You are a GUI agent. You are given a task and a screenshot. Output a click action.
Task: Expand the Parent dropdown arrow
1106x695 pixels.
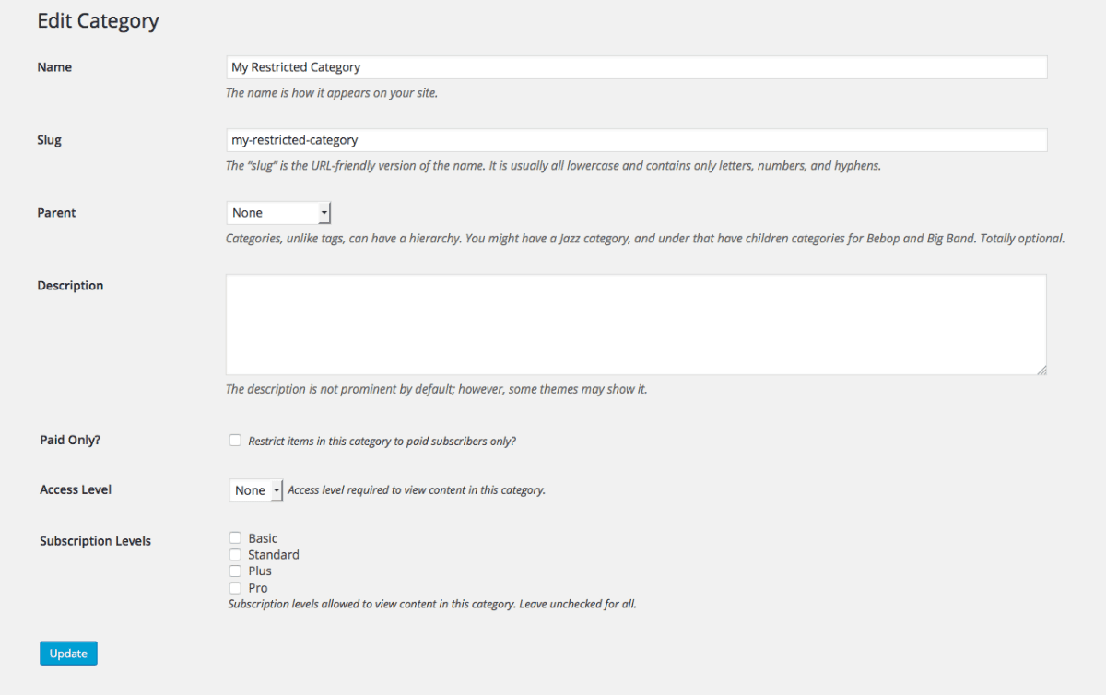(324, 212)
